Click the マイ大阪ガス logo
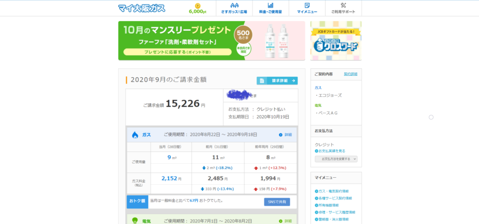 pos(140,8)
